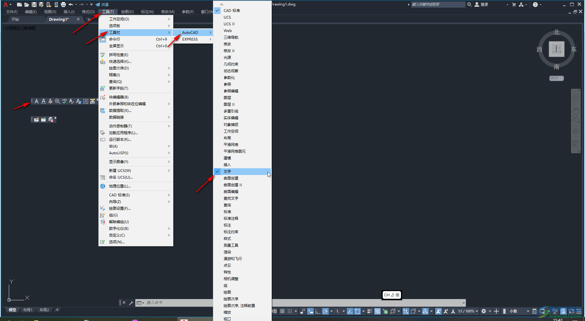The width and height of the screenshot is (585, 321).
Task: Click Justify Text boxed-A icon
Action: (86, 101)
